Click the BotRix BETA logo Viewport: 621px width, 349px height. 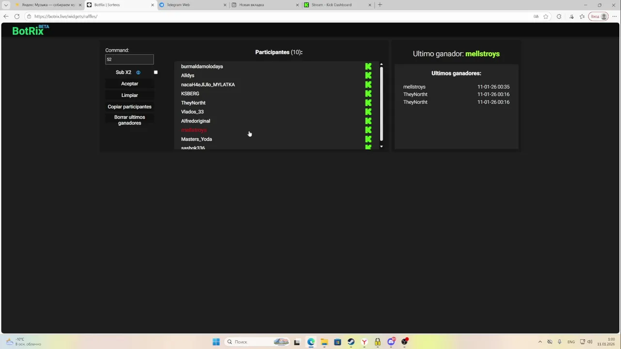pos(30,30)
